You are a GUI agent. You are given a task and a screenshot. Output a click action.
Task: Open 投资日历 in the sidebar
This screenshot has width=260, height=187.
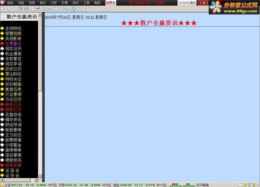click(x=13, y=69)
